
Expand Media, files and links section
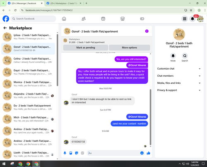(x=179, y=83)
